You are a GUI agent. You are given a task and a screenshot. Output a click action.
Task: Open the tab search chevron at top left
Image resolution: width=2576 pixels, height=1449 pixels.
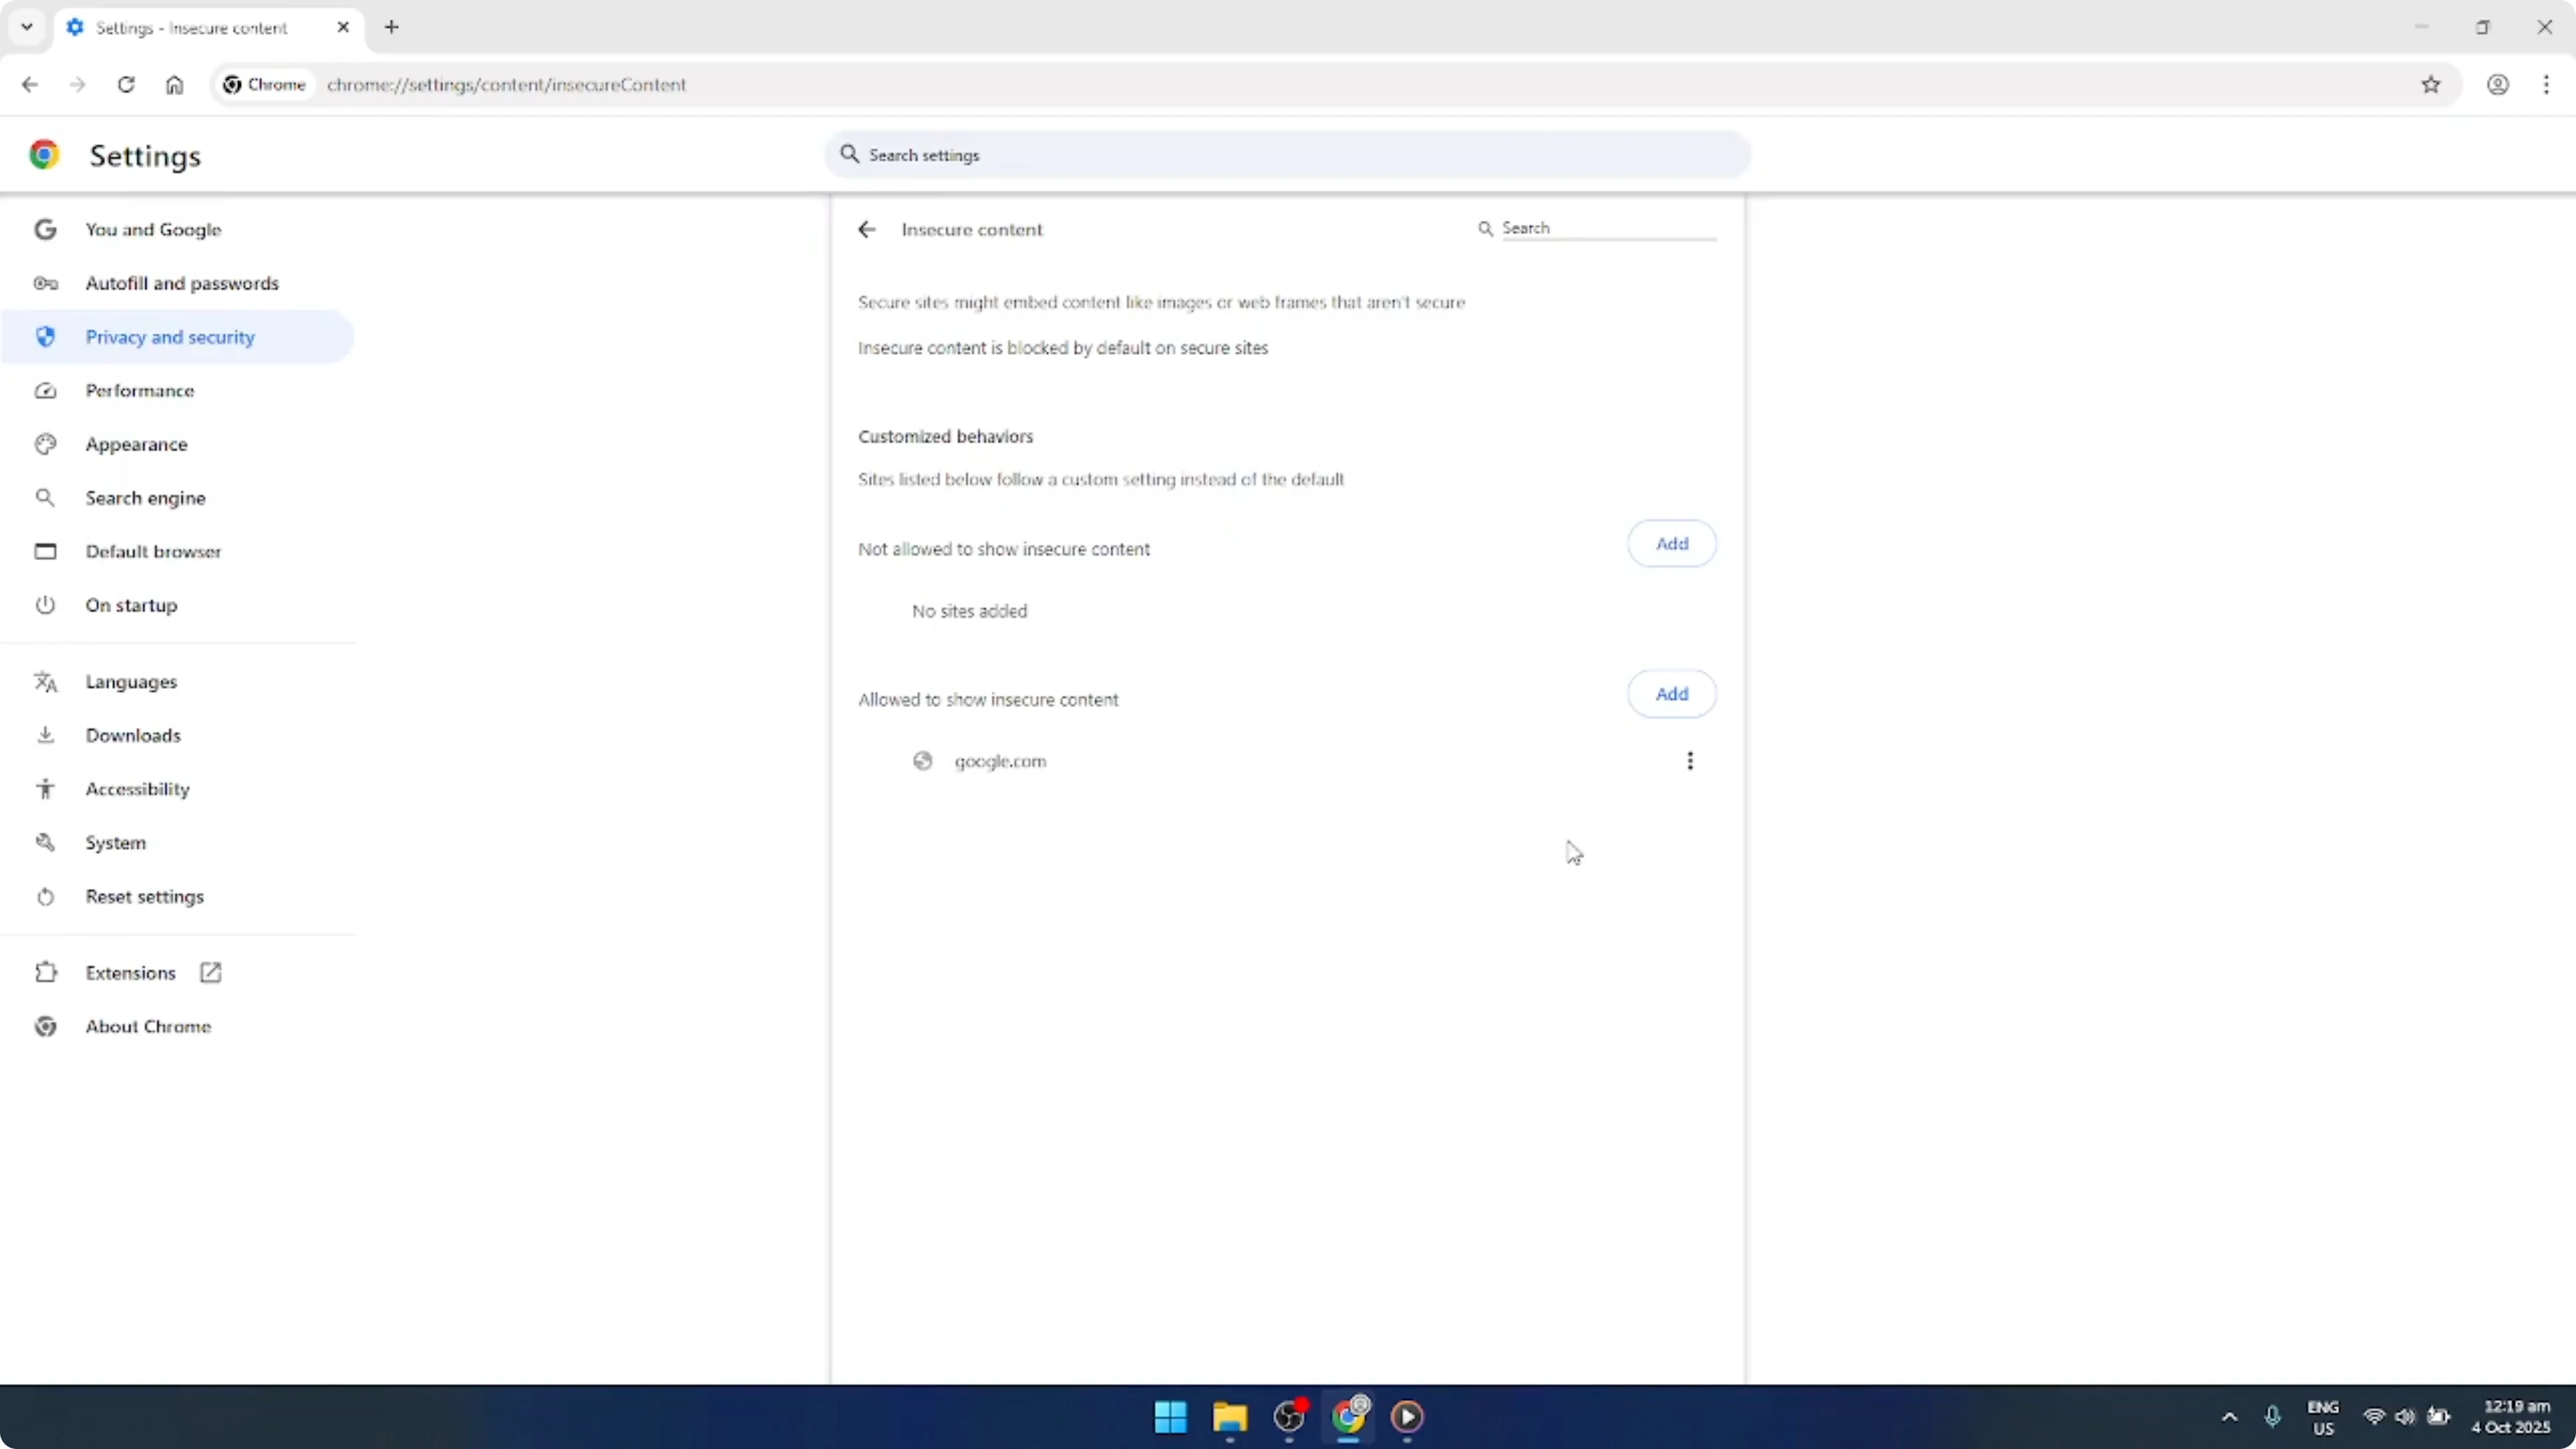coord(27,27)
